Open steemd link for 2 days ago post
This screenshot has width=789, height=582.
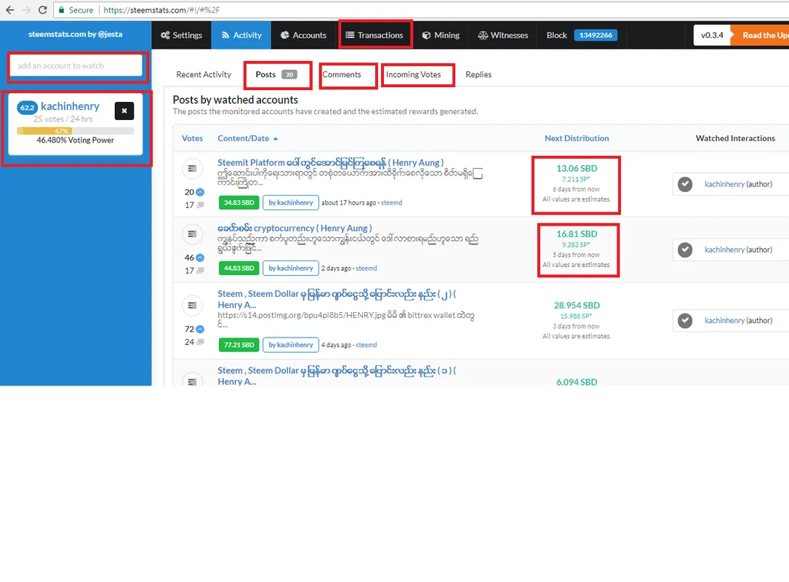pyautogui.click(x=367, y=268)
